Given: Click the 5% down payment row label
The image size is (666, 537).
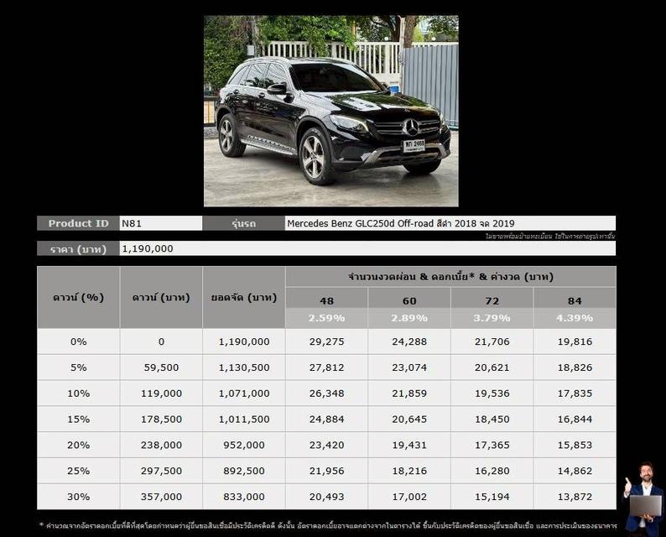Looking at the screenshot, I should 78,368.
